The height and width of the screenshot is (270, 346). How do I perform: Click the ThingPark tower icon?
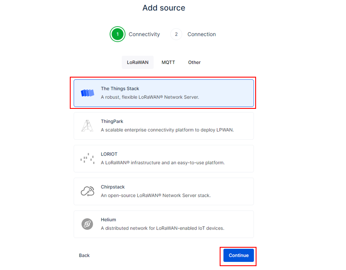click(87, 126)
